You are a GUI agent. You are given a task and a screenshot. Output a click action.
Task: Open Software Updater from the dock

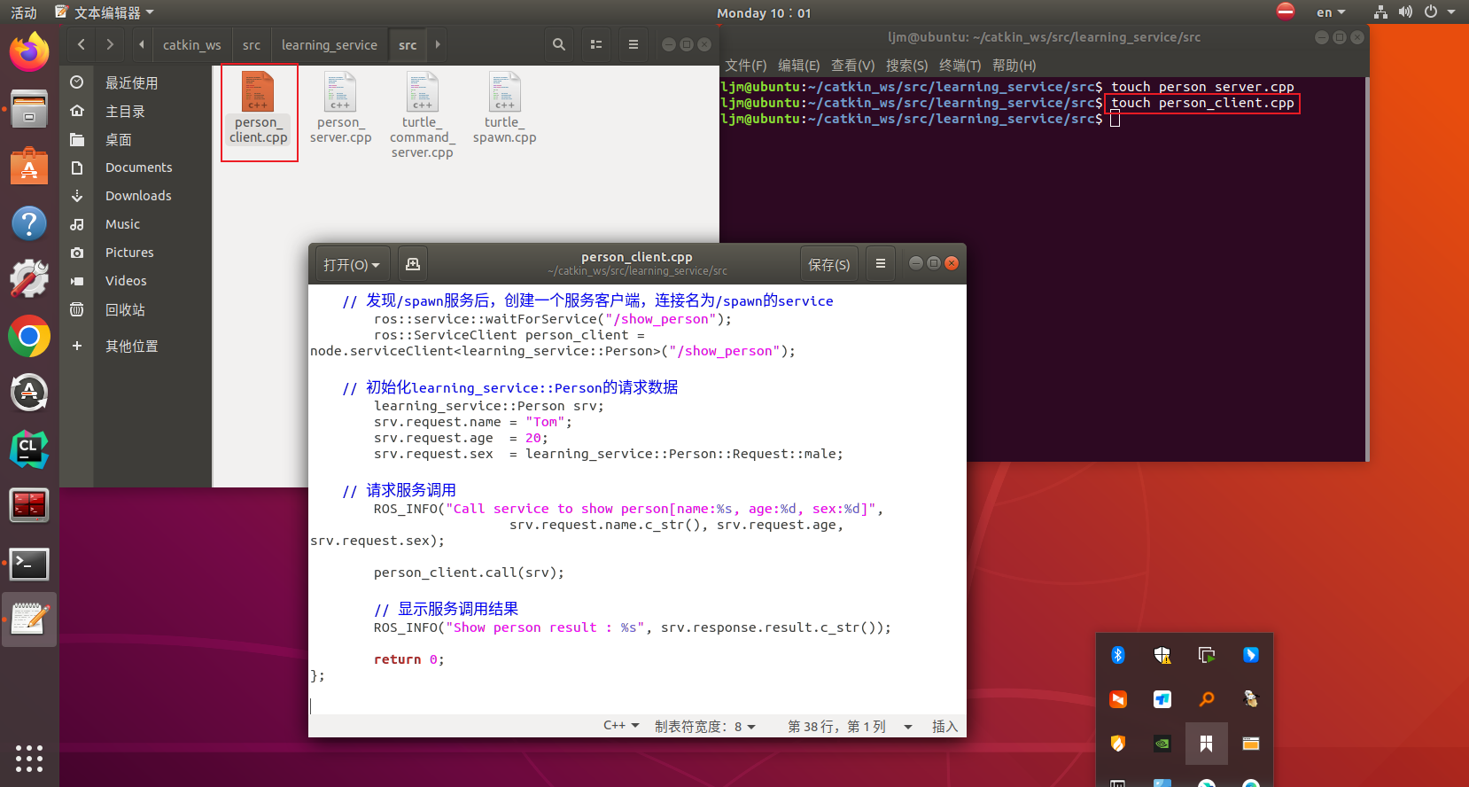tap(29, 393)
